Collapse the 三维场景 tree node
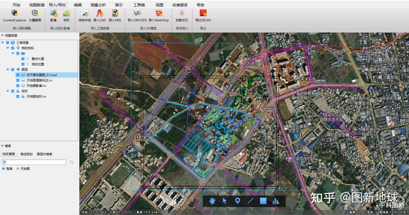409x215 pixels. pyautogui.click(x=3, y=42)
